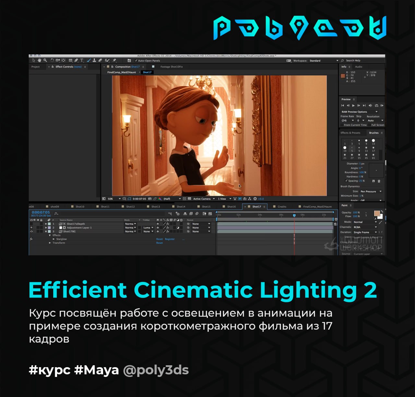Click the show channel RGB icon
Viewport: 415px width, 397px height.
click(160, 199)
